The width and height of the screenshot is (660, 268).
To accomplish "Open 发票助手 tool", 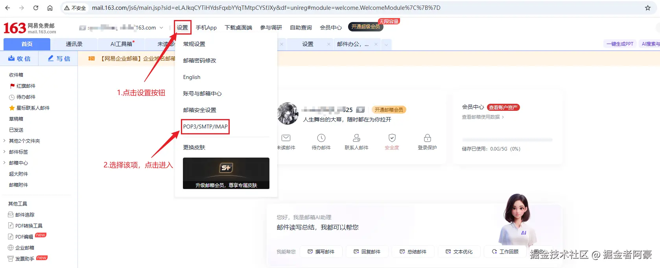I will 21,259.
